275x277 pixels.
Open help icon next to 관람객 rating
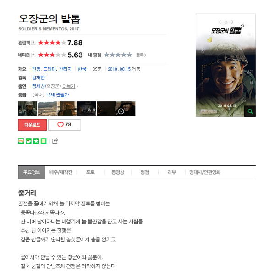tap(33, 43)
